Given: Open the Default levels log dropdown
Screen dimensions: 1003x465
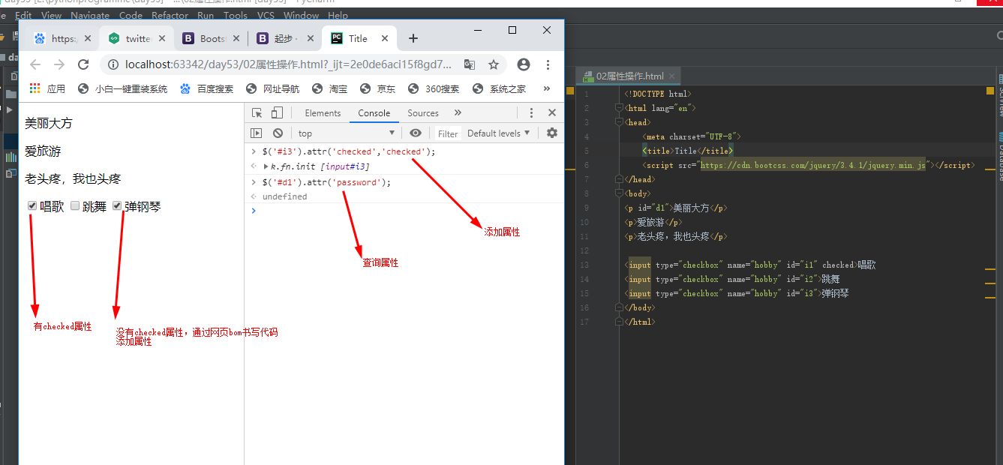Looking at the screenshot, I should coord(499,133).
